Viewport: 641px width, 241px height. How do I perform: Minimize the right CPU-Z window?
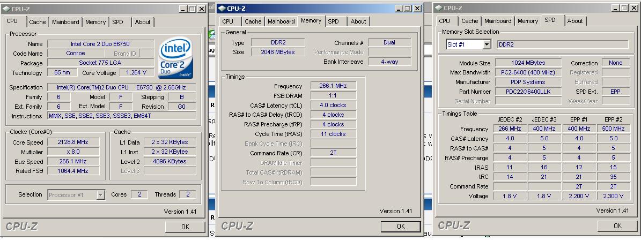616,7
